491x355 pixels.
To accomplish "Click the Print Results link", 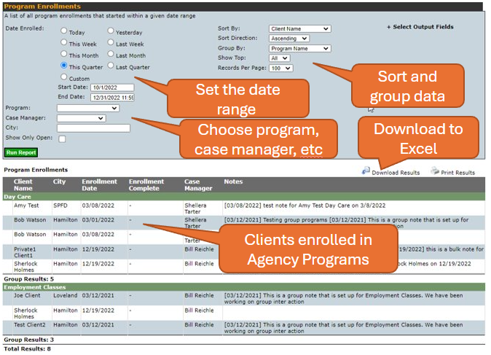I will pyautogui.click(x=458, y=173).
